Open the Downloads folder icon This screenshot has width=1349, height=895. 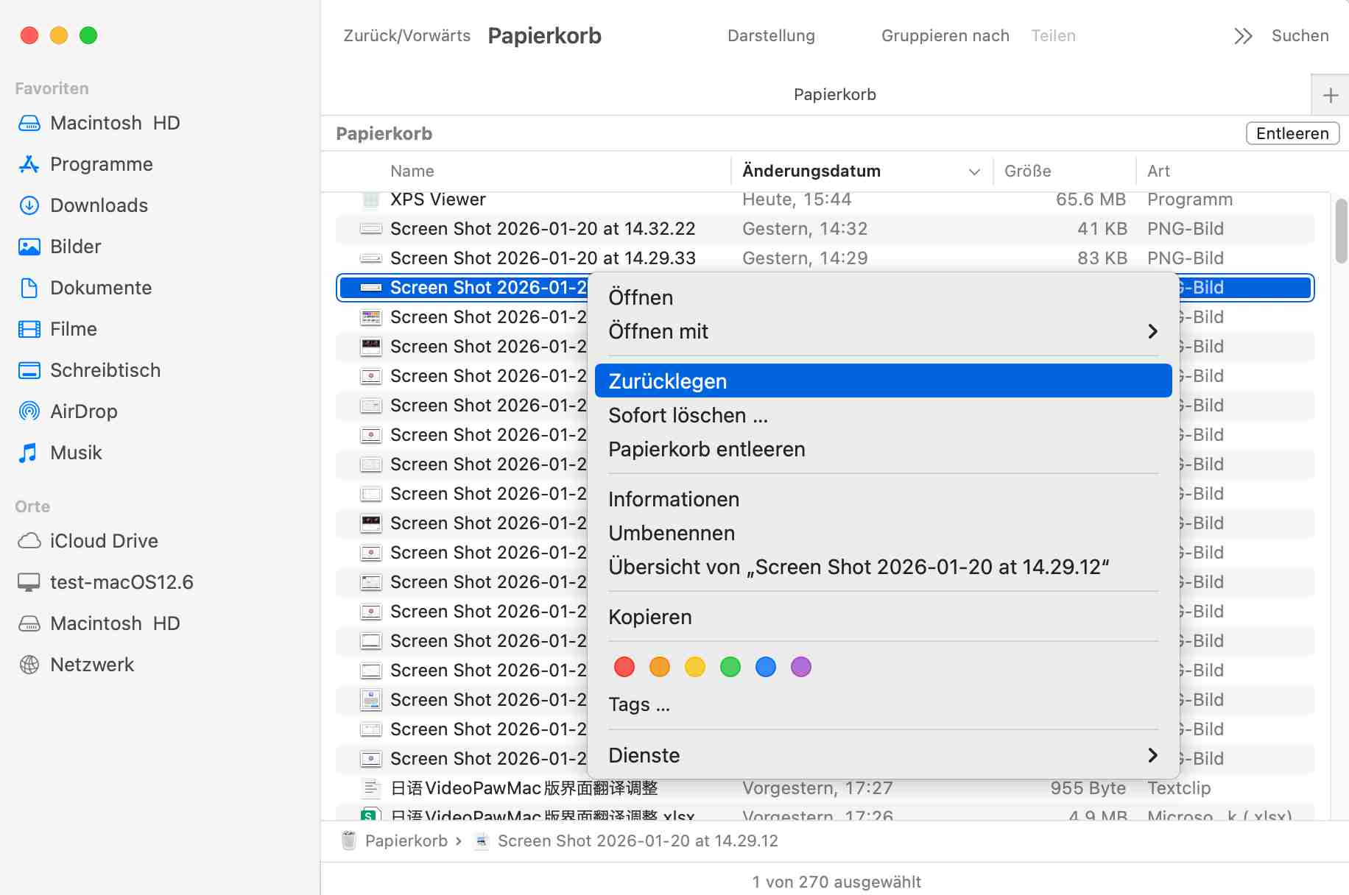[x=29, y=205]
